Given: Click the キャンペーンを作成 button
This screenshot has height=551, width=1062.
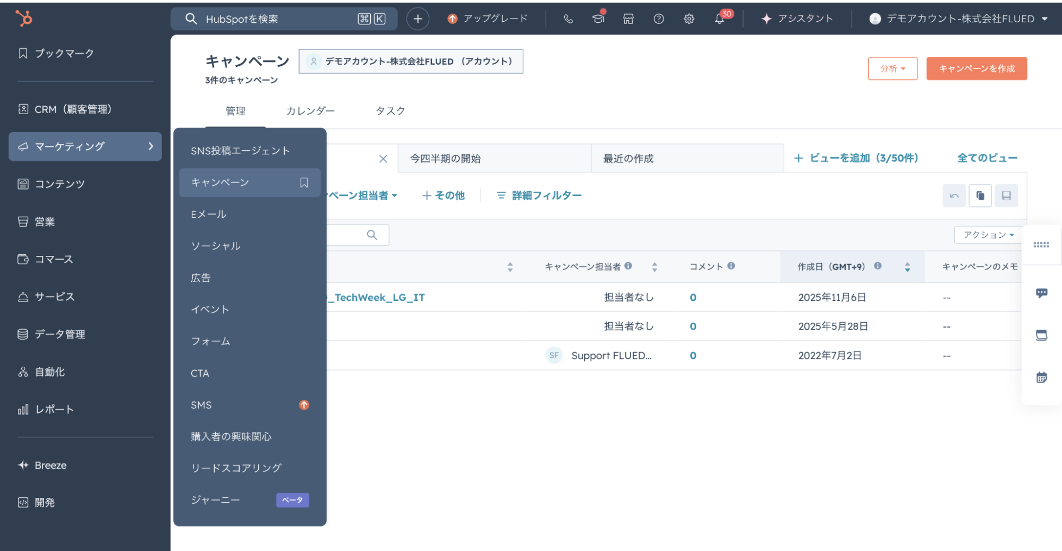Looking at the screenshot, I should click(976, 68).
